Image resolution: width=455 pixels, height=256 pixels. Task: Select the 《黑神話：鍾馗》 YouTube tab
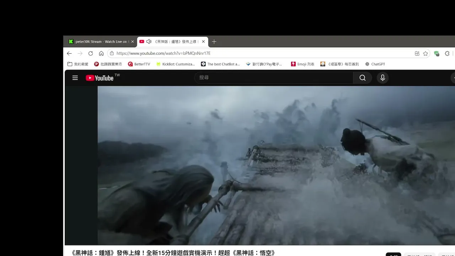(x=172, y=42)
